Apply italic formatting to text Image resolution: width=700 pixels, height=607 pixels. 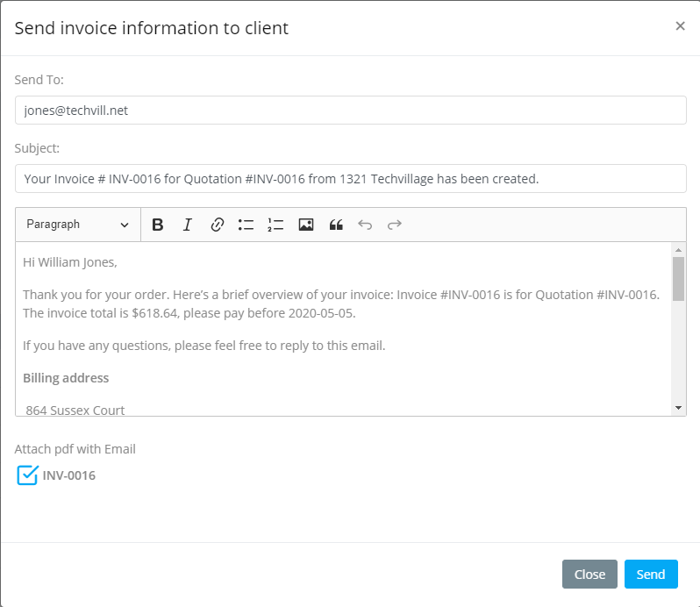[187, 225]
